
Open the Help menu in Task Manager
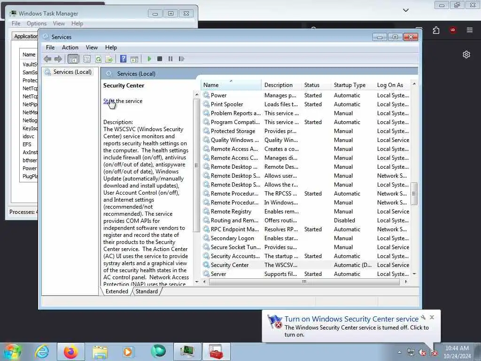77,24
